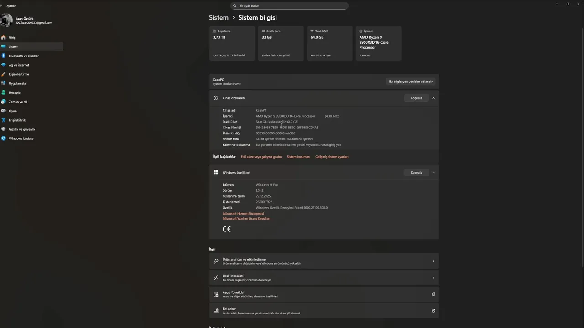
Task: Open the Windows Update sidebar icon
Action: [x=4, y=138]
